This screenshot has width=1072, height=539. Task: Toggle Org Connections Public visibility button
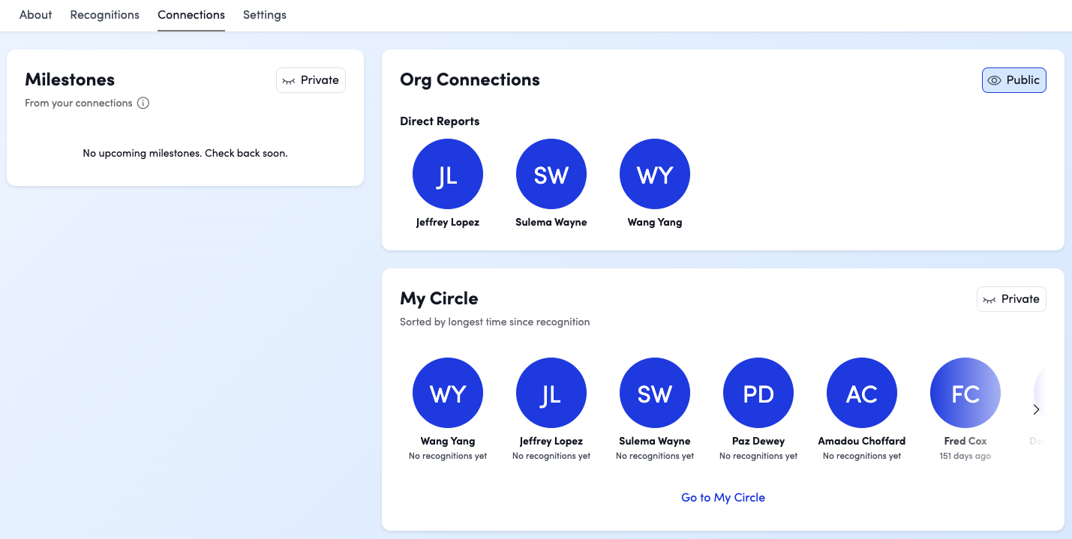coord(1013,80)
